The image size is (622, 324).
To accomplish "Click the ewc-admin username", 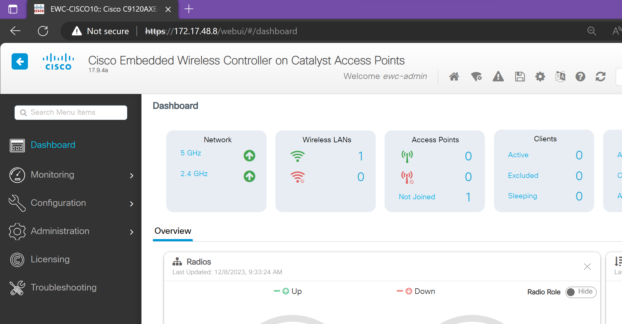I will pyautogui.click(x=405, y=76).
